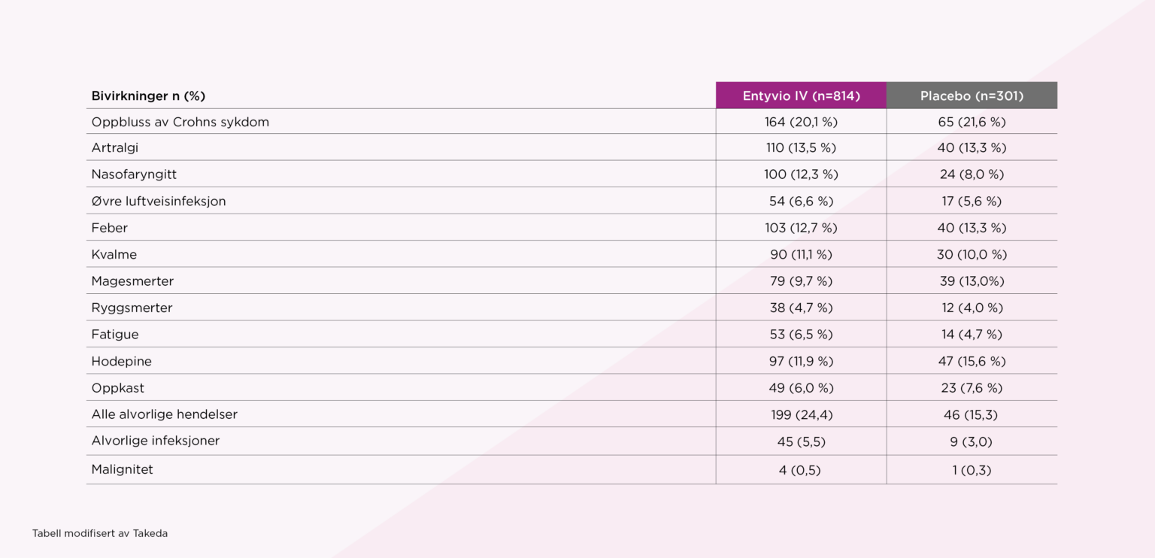The width and height of the screenshot is (1155, 558).
Task: Click the Placebo (n=301) column header
Action: click(972, 96)
